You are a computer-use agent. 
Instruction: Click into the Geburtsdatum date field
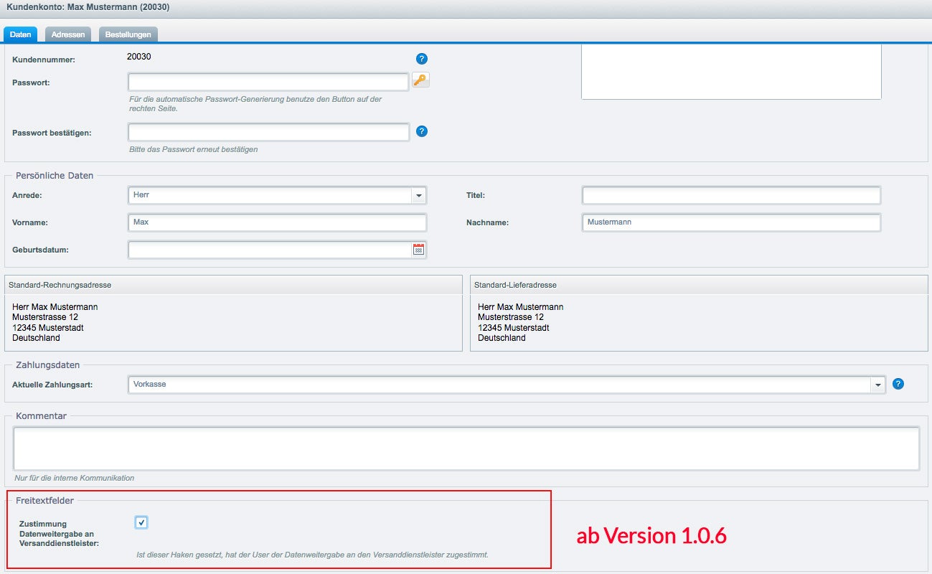pos(270,250)
